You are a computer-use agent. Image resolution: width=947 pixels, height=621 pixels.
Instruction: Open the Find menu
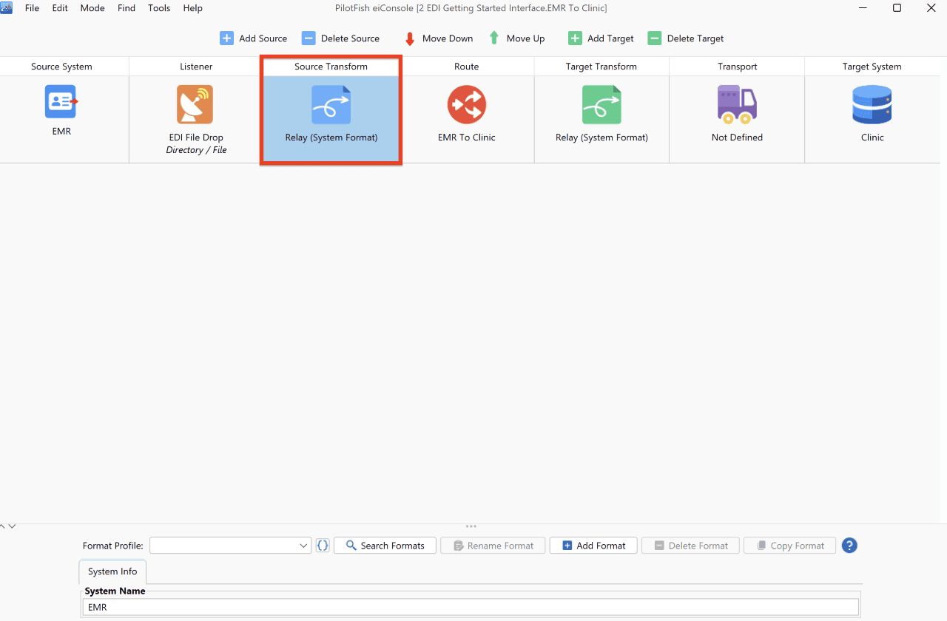tap(127, 8)
